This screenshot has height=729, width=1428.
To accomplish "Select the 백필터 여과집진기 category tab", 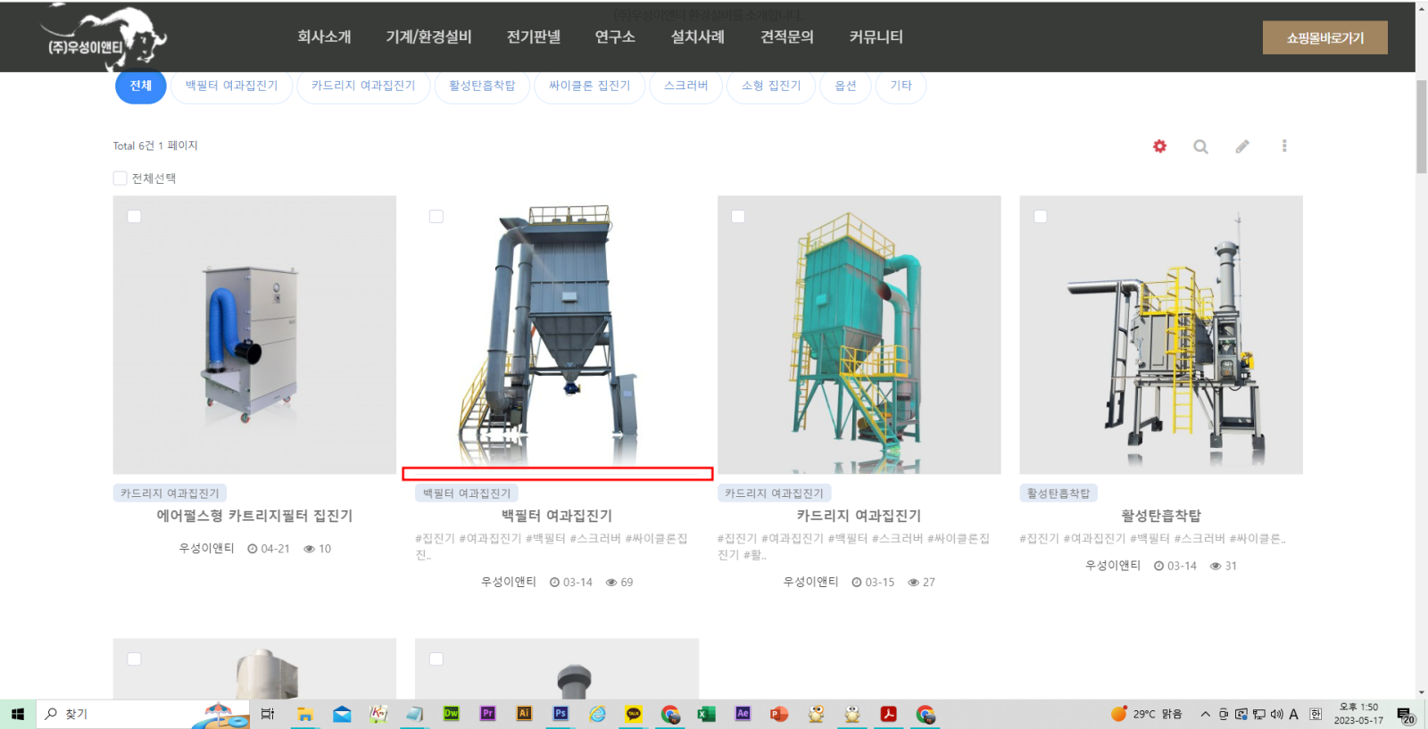I will click(232, 87).
